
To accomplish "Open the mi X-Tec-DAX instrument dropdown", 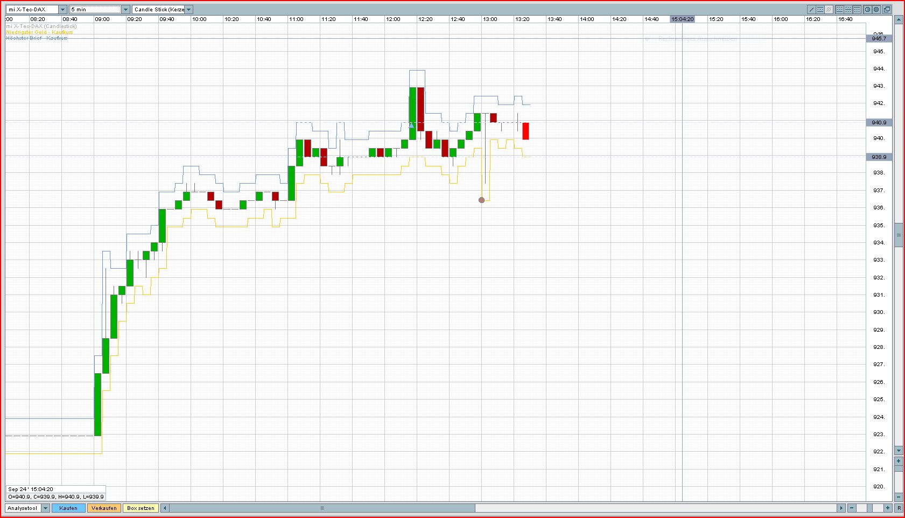I will pyautogui.click(x=63, y=10).
